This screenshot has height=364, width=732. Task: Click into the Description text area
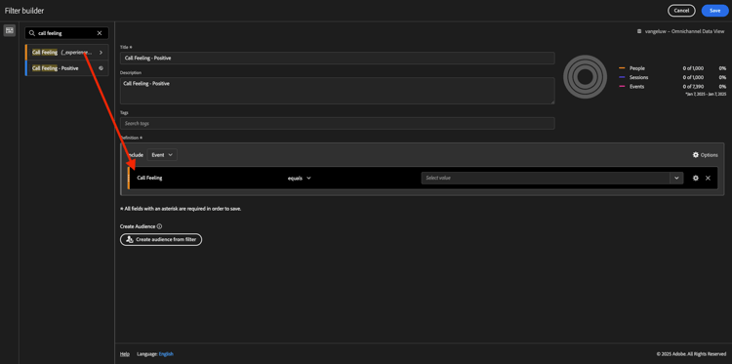(337, 91)
